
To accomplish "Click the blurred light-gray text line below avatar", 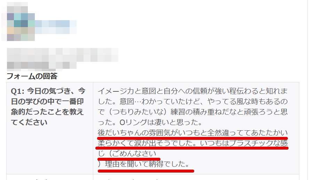I will tap(62, 55).
